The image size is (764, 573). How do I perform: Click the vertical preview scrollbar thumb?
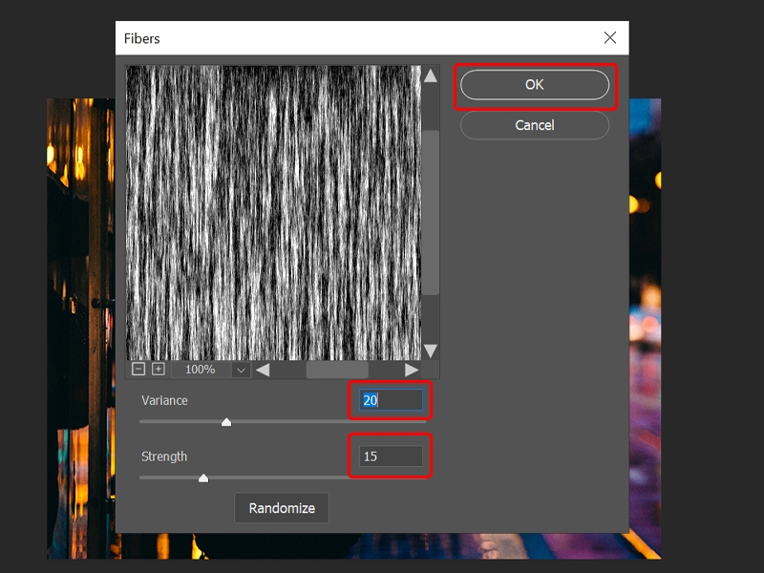click(432, 210)
